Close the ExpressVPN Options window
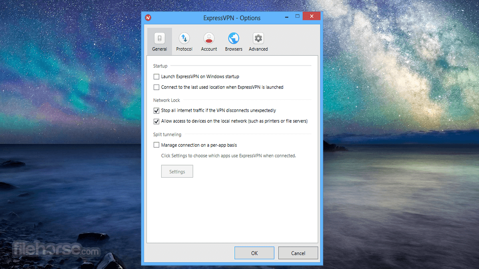The height and width of the screenshot is (269, 479). [311, 16]
